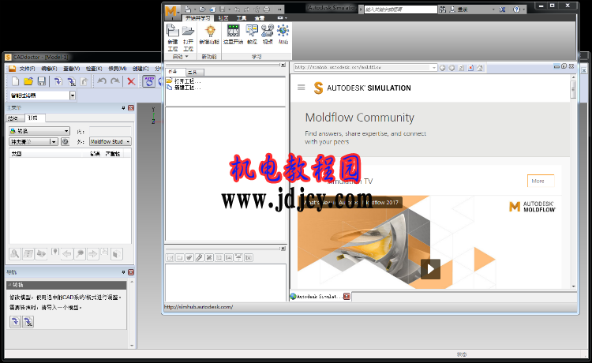Open the View(V) menu in CADdoctor
Viewport: 592px width, 363px height.
point(71,69)
